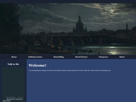Select Moral Science in the navigation bar
Image resolution: width=136 pixels, height=102 pixels.
[81, 57]
